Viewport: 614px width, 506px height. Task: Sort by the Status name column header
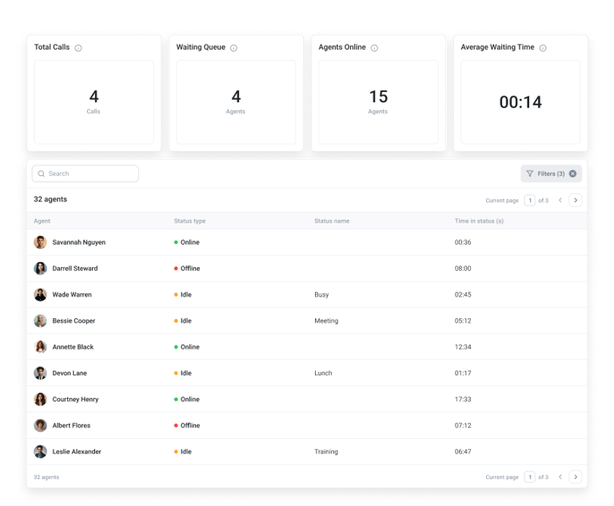pyautogui.click(x=332, y=221)
